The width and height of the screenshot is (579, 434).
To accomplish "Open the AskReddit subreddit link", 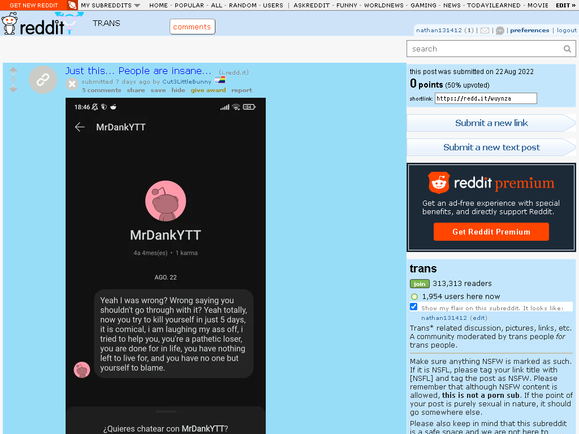I will coord(312,6).
